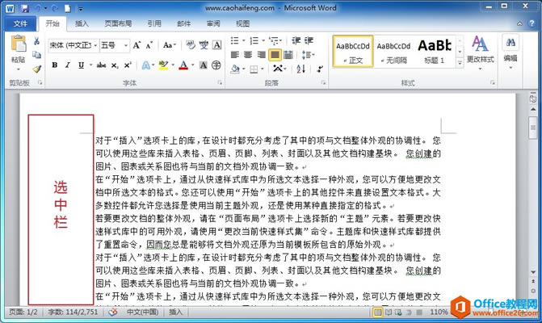Toggle italic formatting
This screenshot has width=542, height=323.
[x=68, y=65]
